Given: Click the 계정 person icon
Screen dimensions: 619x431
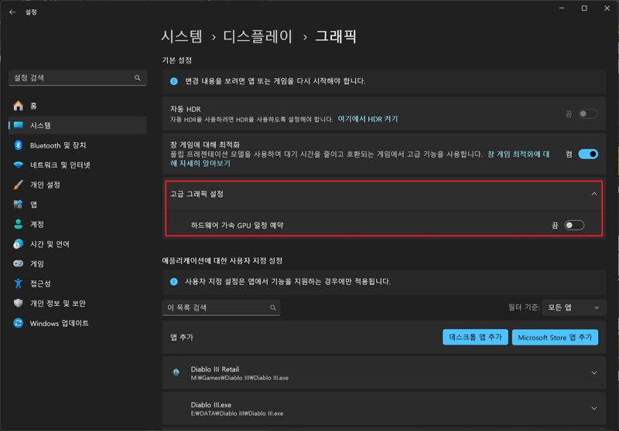Looking at the screenshot, I should (18, 224).
